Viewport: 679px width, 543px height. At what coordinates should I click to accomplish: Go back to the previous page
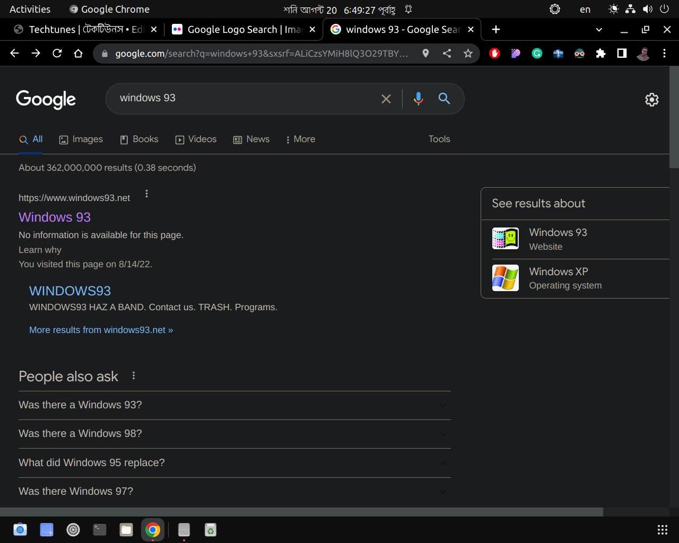pos(15,53)
